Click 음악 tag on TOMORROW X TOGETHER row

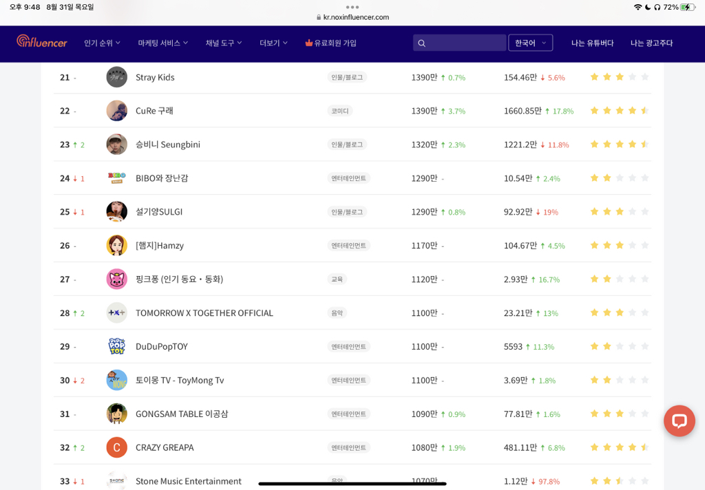tap(337, 313)
